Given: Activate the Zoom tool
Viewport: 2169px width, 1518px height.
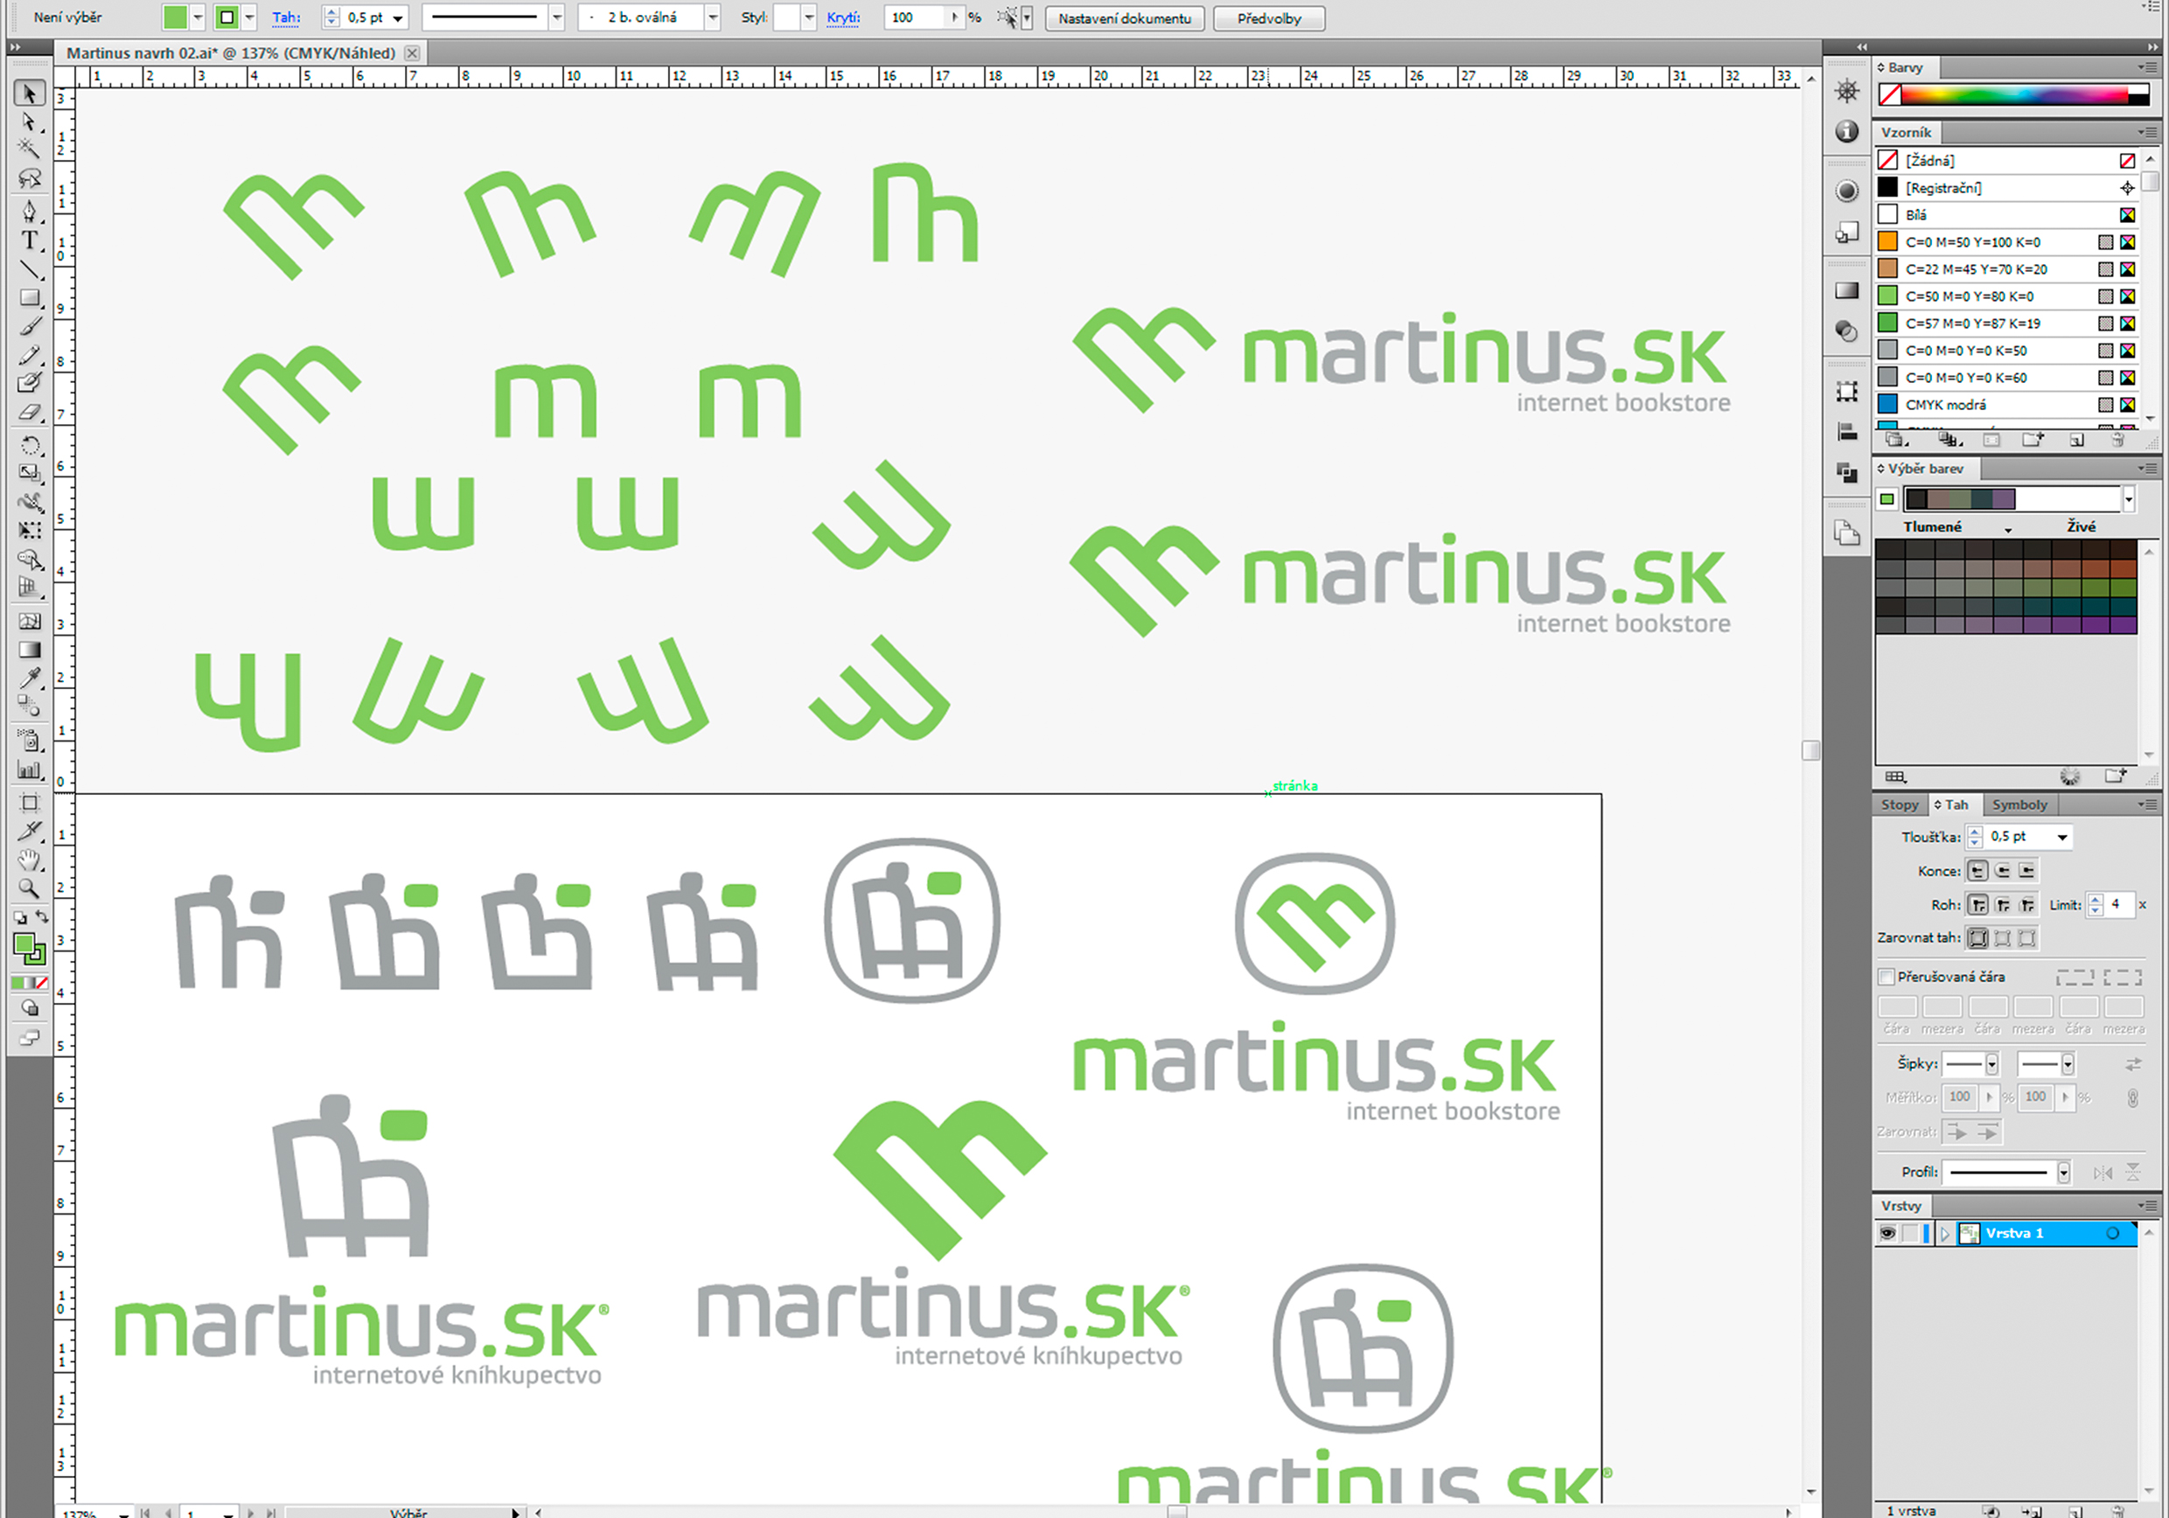Looking at the screenshot, I should coord(29,889).
